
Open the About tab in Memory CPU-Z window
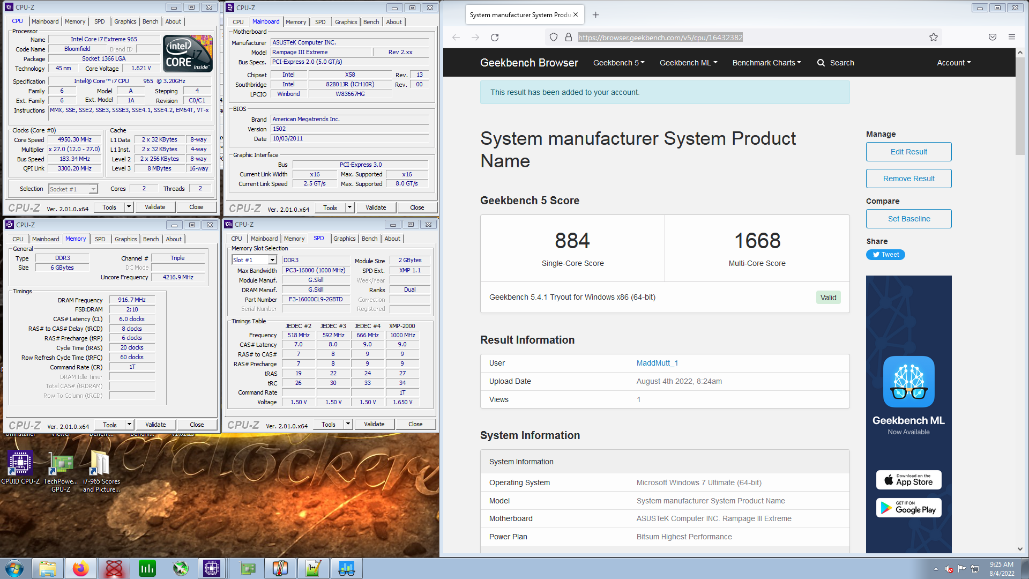pyautogui.click(x=173, y=239)
